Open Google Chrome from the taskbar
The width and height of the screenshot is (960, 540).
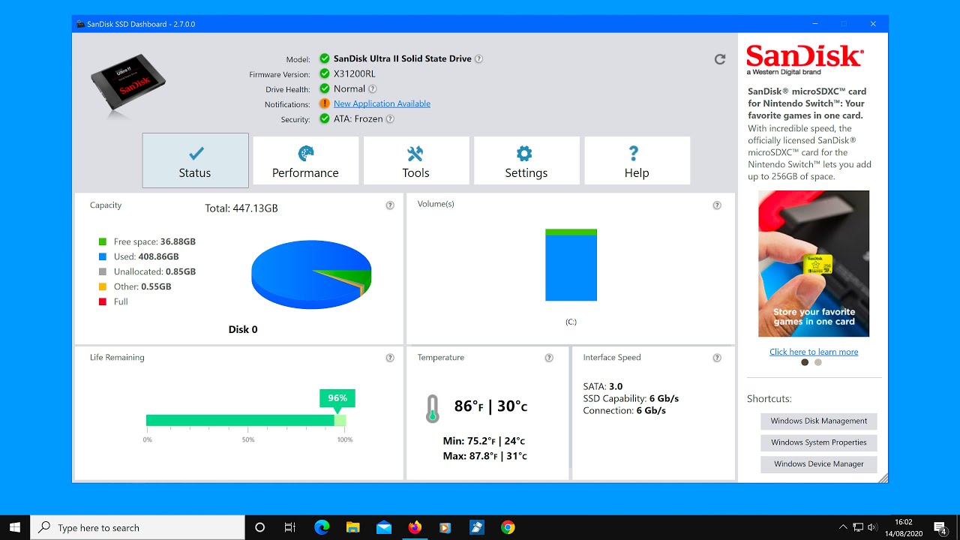coord(508,527)
